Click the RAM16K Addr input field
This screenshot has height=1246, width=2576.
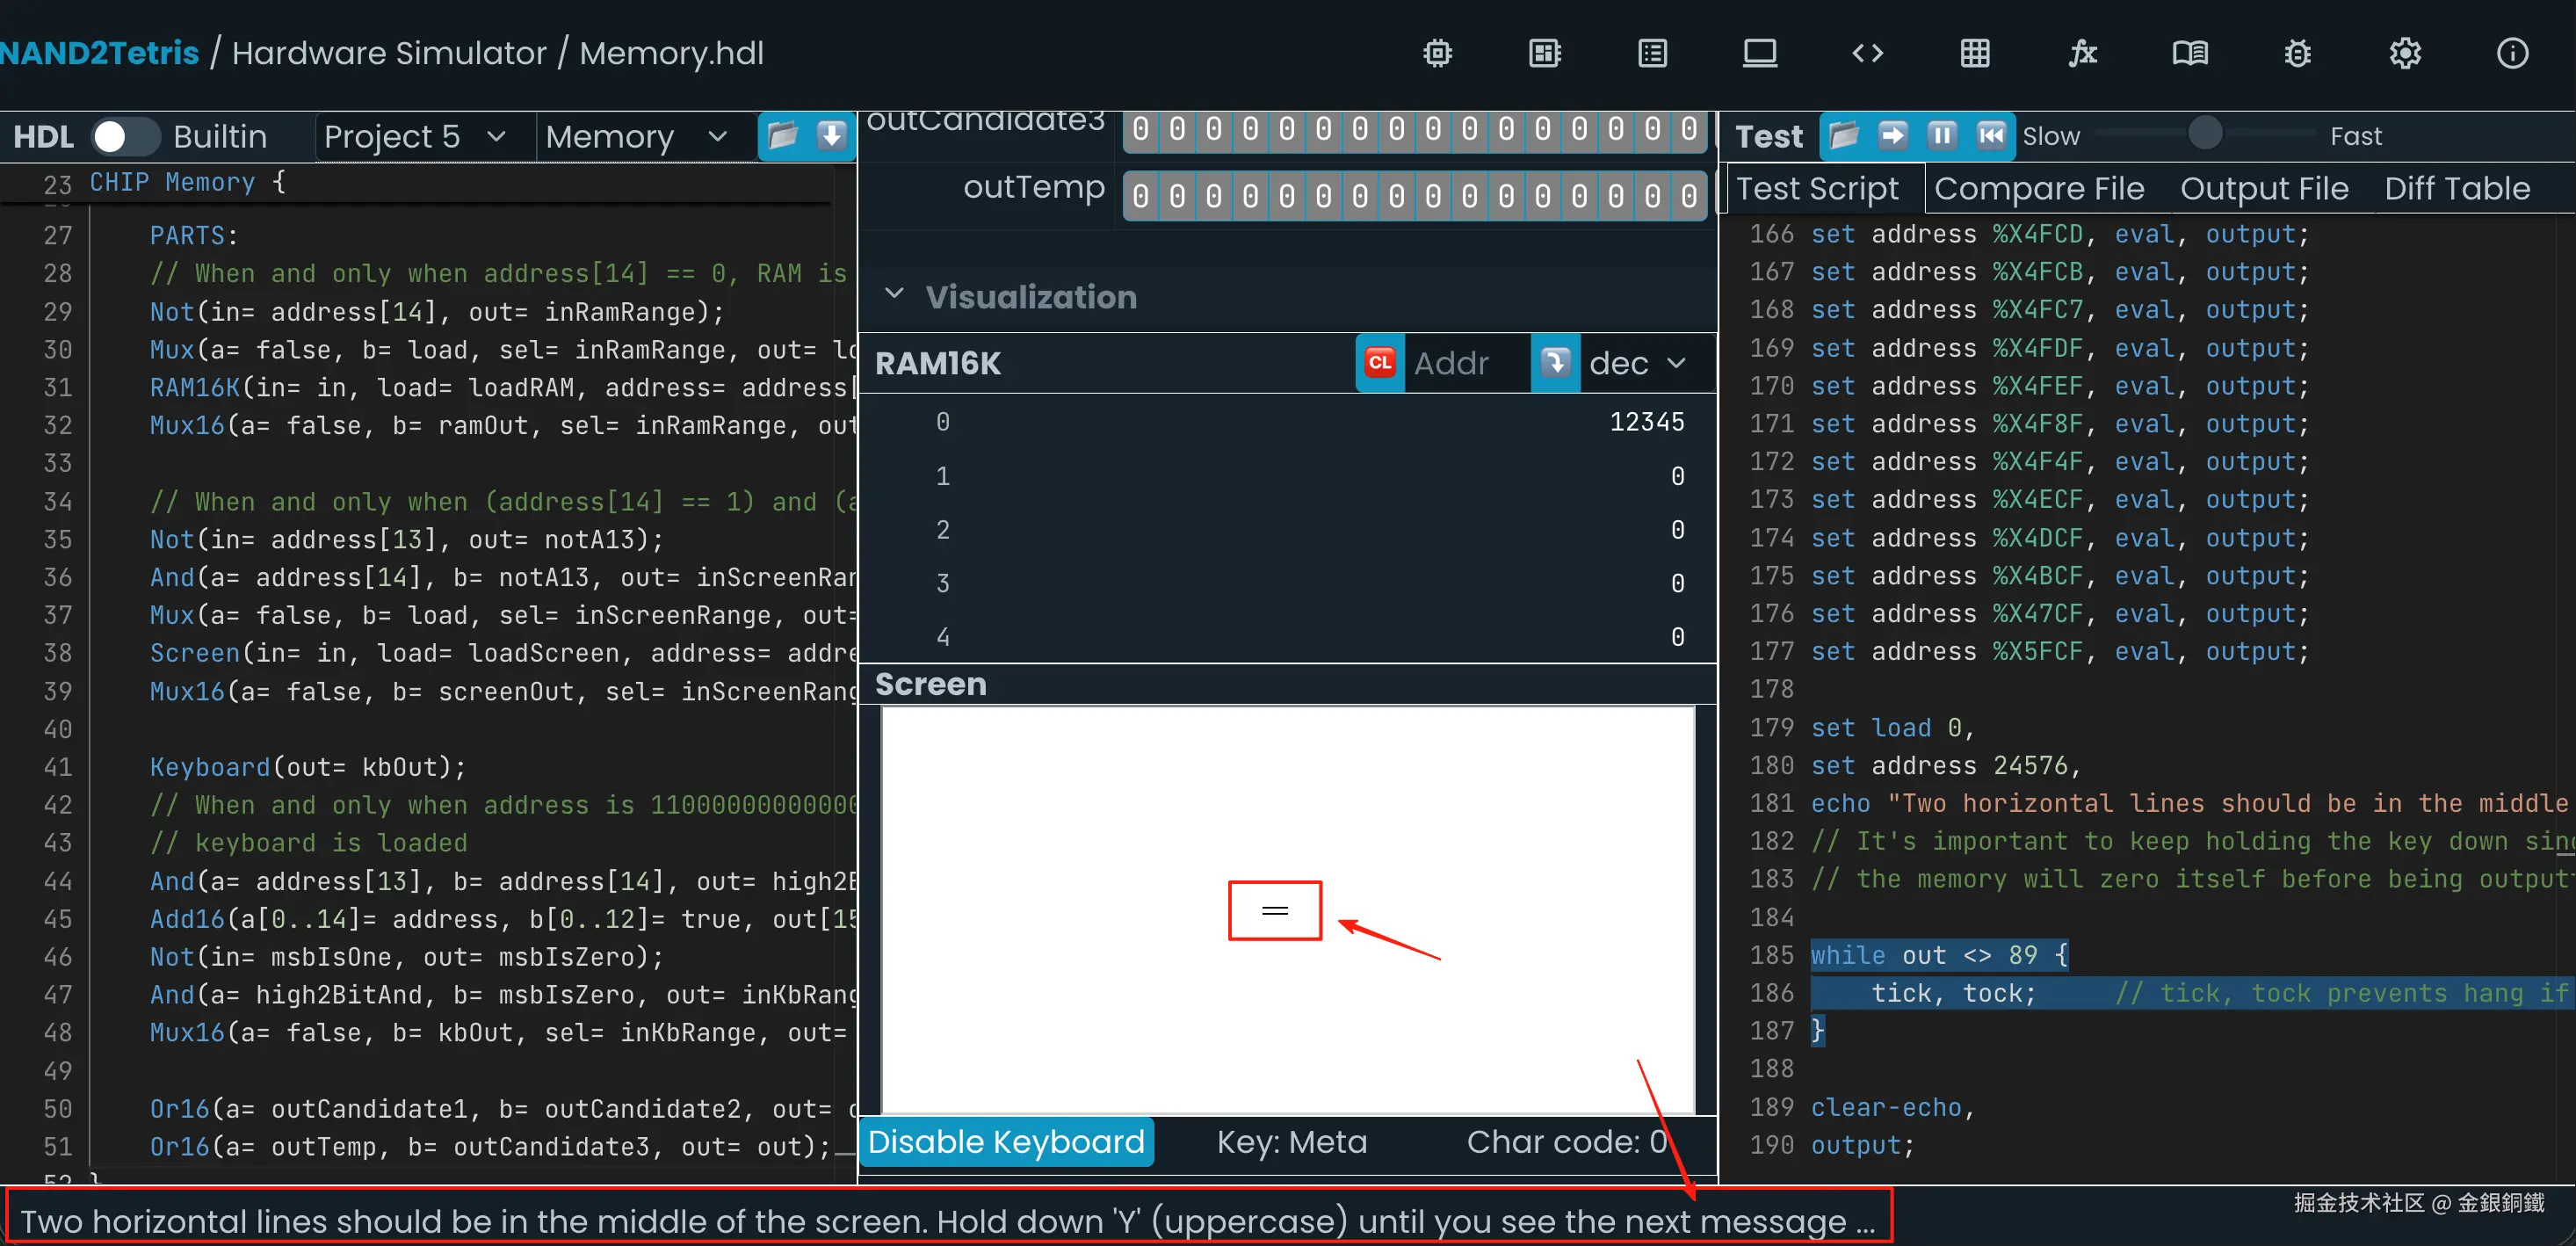(1462, 363)
